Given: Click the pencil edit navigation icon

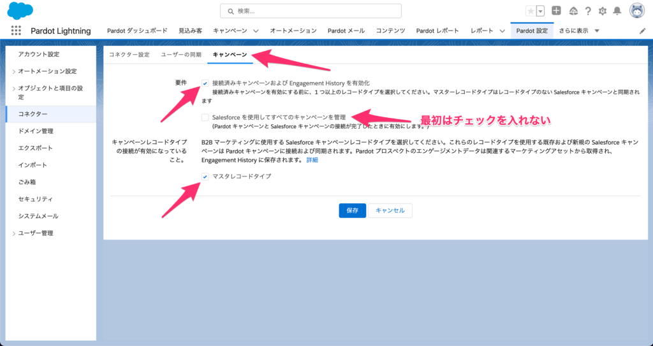Looking at the screenshot, I should tap(642, 31).
